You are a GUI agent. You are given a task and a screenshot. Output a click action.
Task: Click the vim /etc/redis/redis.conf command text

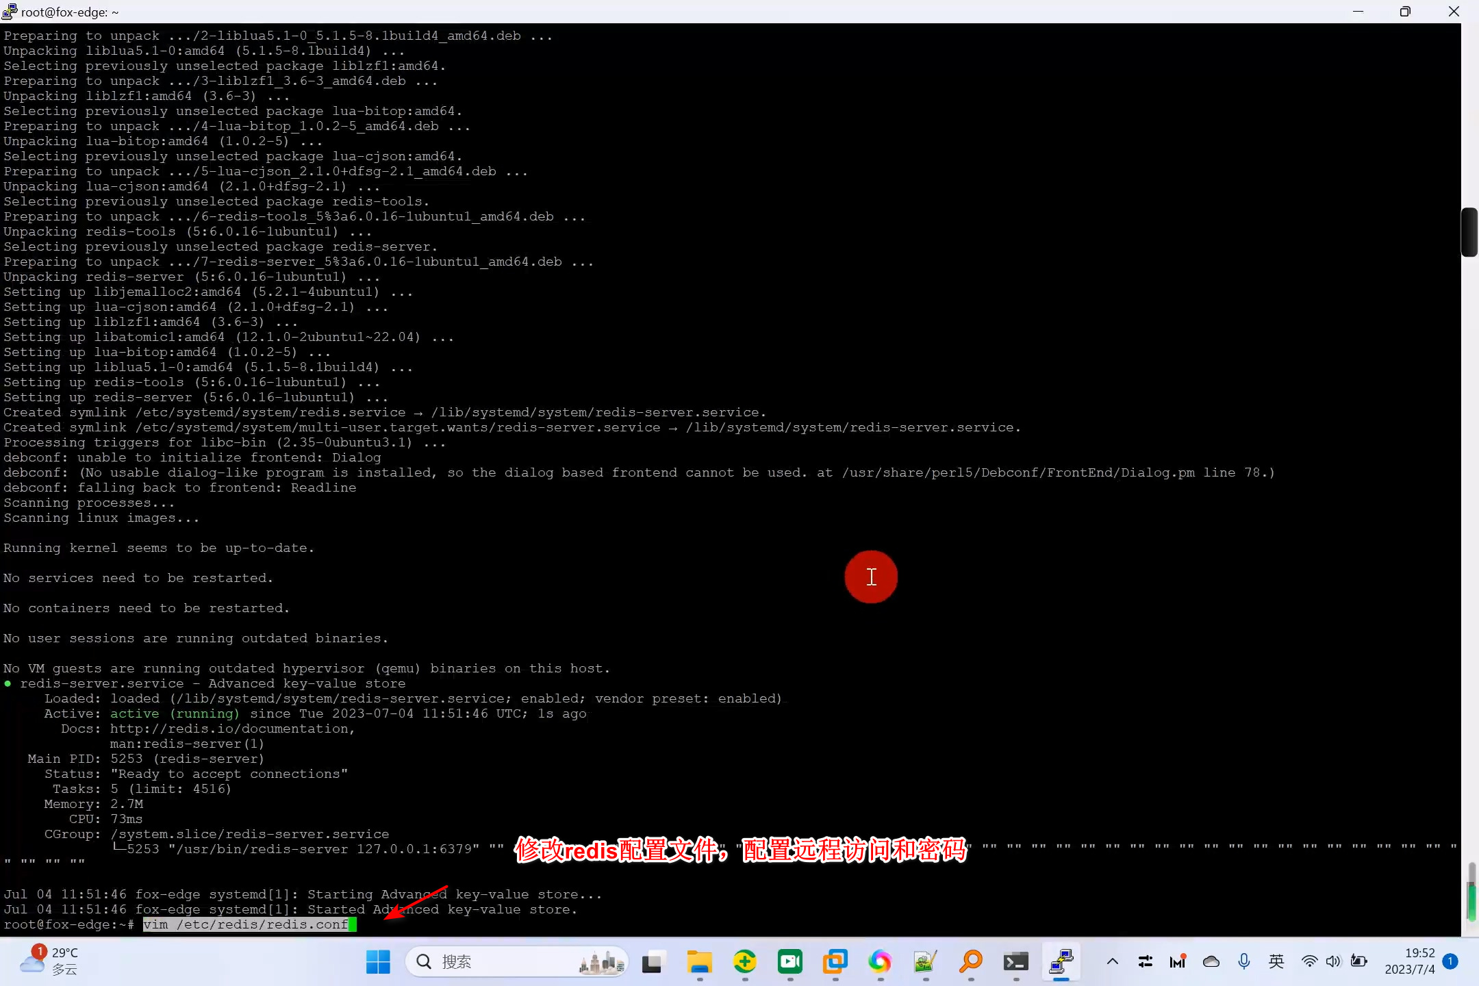[x=245, y=924]
